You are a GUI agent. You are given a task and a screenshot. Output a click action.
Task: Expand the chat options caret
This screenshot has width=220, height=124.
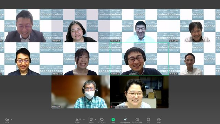click(x=96, y=120)
